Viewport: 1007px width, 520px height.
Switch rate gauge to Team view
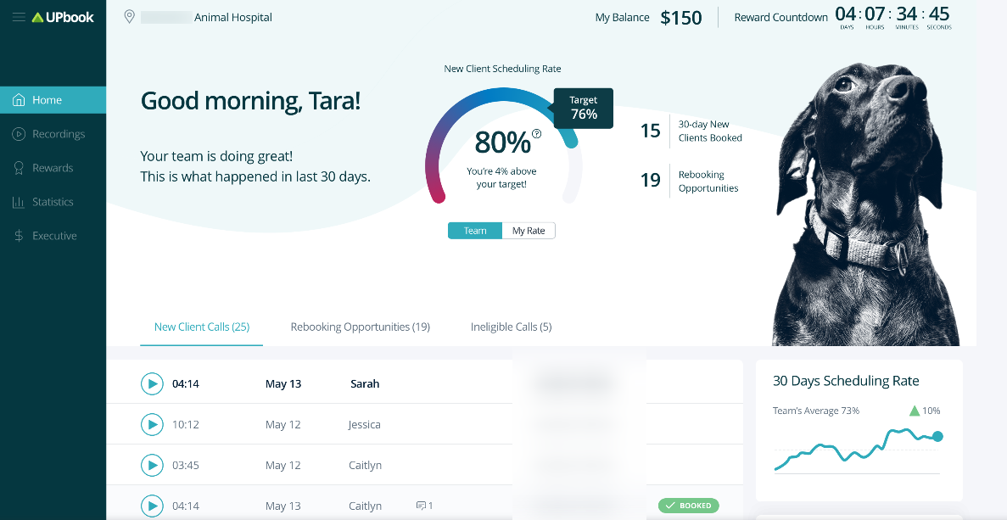475,231
